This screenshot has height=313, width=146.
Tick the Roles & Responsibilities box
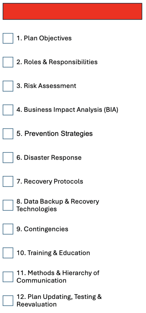point(8,62)
